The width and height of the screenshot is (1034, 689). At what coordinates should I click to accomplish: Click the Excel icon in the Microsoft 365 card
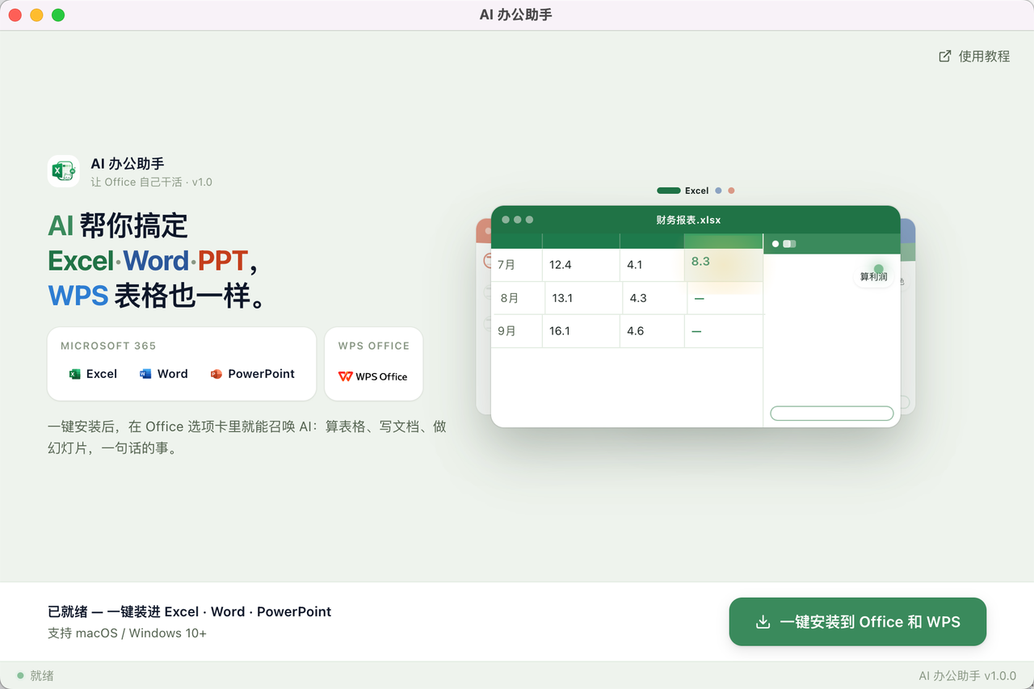coord(75,374)
